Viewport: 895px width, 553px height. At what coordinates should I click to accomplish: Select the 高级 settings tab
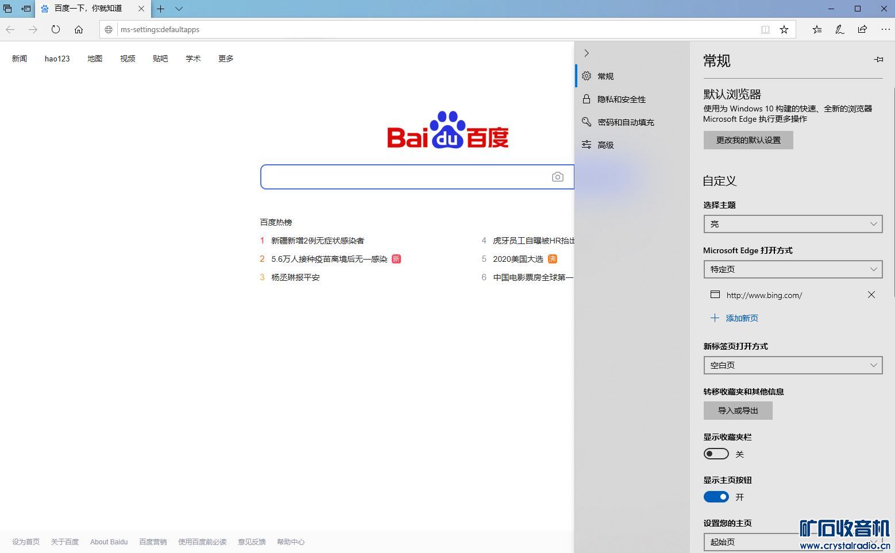pos(632,145)
